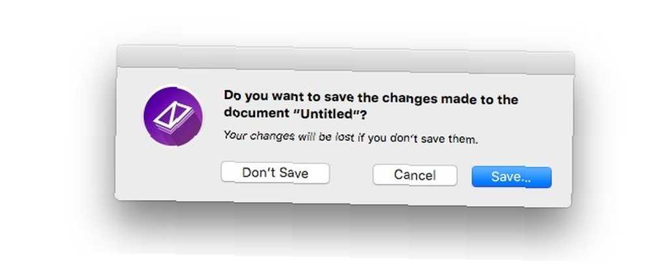Click the phrase "don't save them" in the informative text

click(x=434, y=139)
